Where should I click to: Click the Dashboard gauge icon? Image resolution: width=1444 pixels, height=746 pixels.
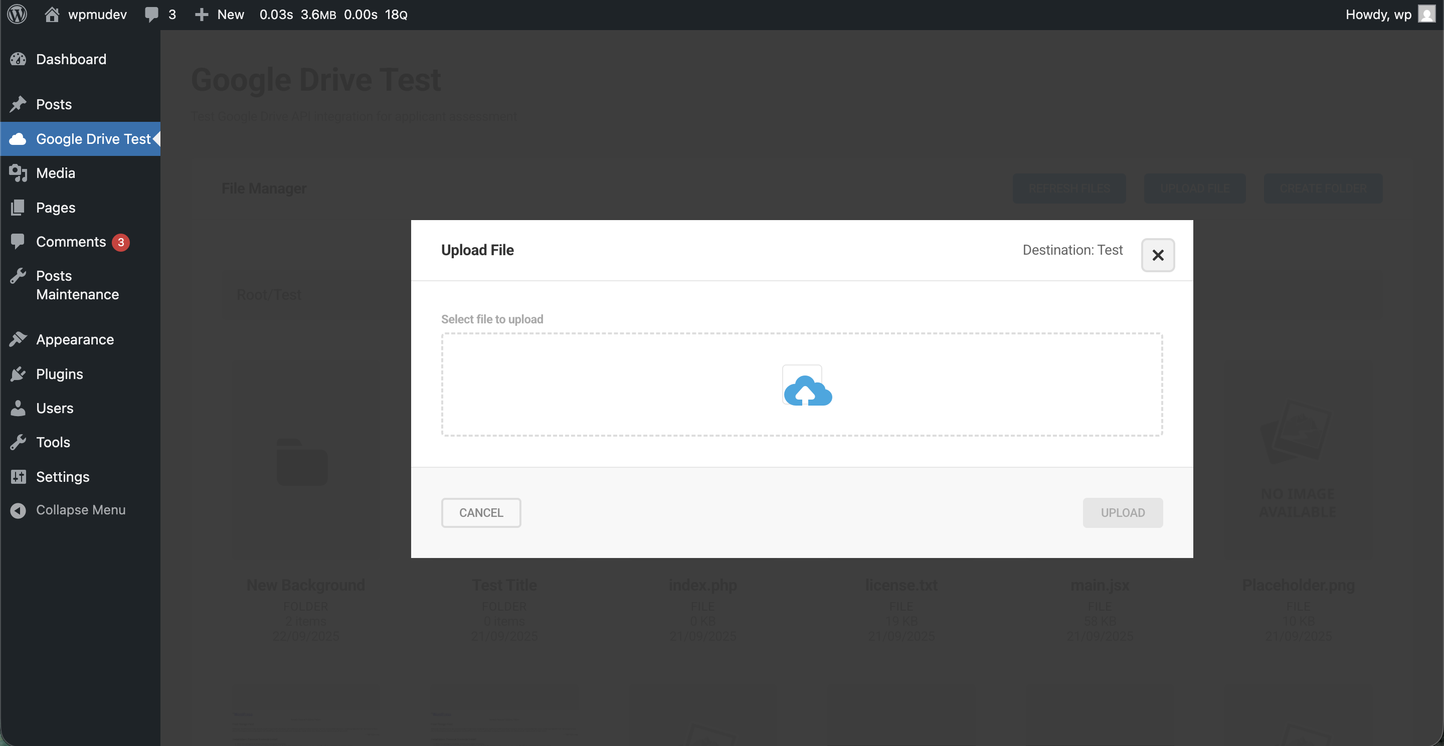[18, 59]
